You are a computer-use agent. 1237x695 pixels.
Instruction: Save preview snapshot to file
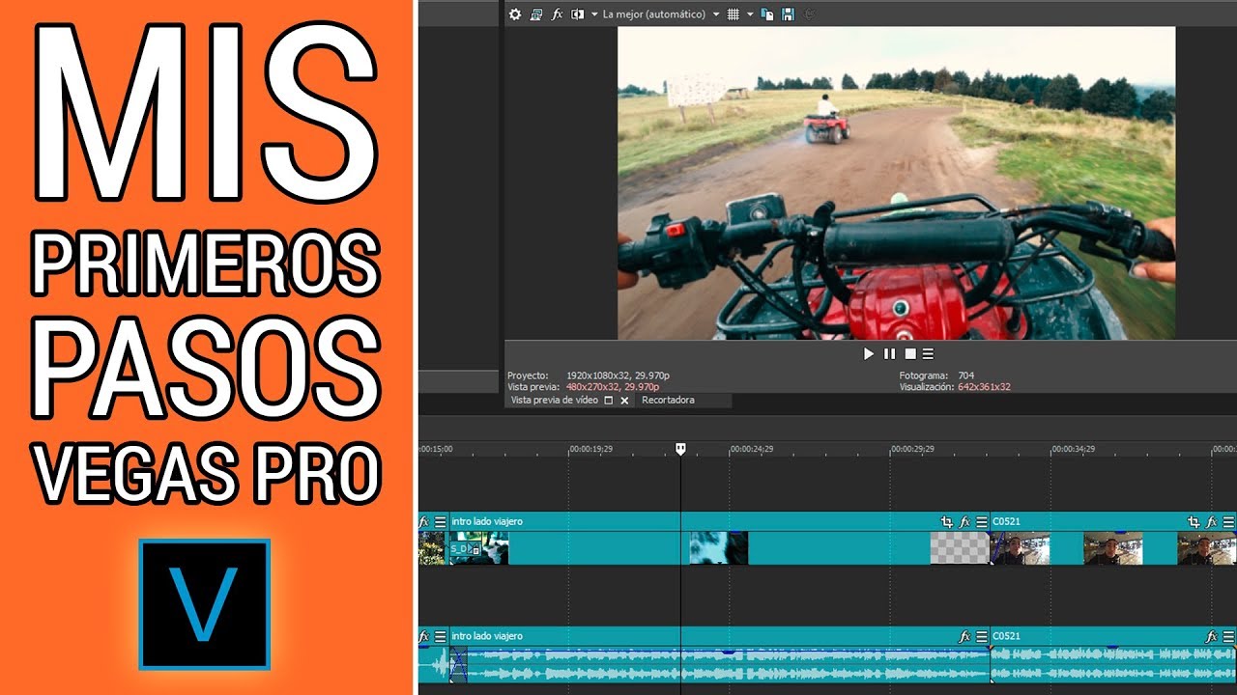tap(788, 14)
